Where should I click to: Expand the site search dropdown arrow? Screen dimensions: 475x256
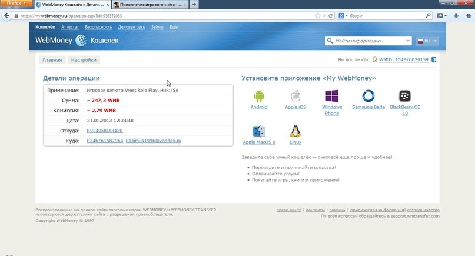tap(408, 41)
